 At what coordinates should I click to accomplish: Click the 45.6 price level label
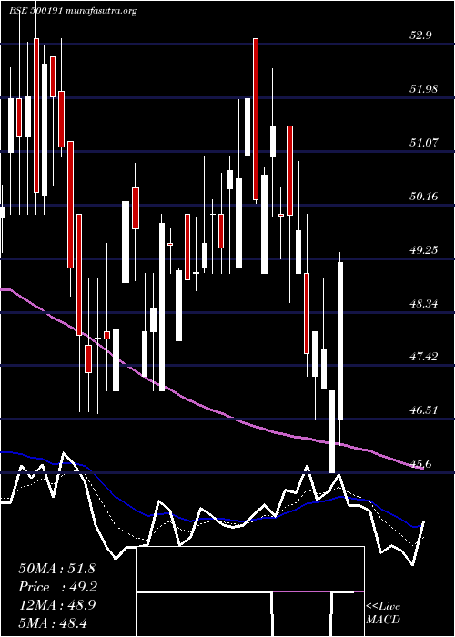420,463
